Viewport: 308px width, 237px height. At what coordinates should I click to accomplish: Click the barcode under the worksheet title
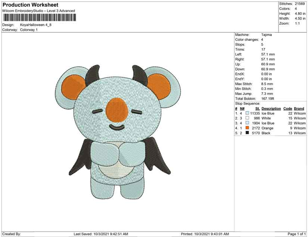(x=39, y=18)
